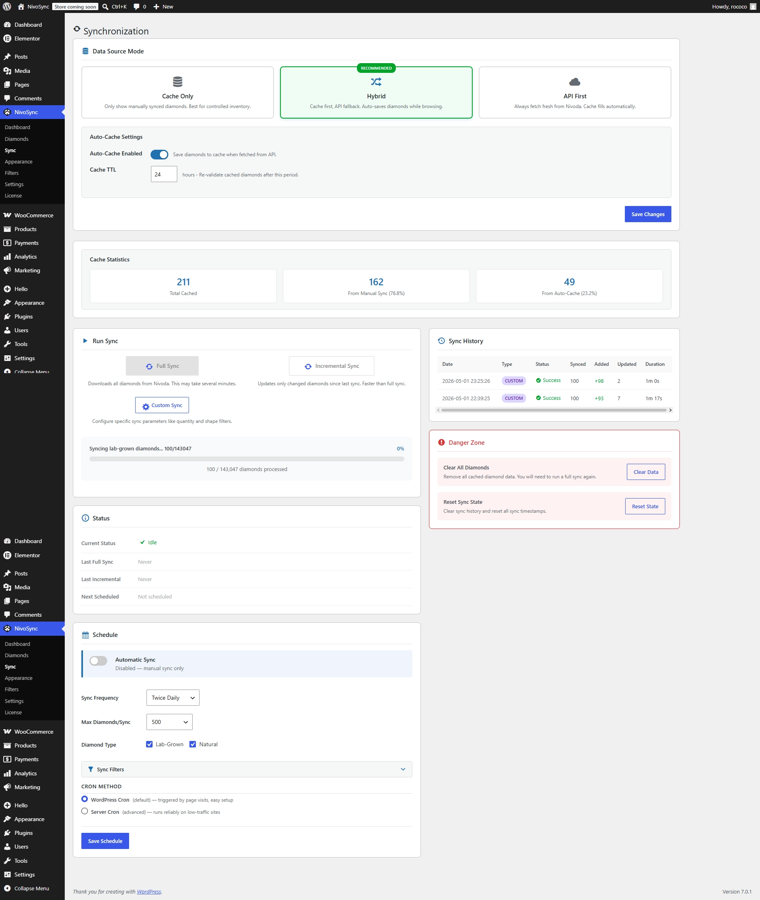Viewport: 760px width, 900px height.
Task: Click the home icon beside NivoSync site name
Action: point(21,6)
